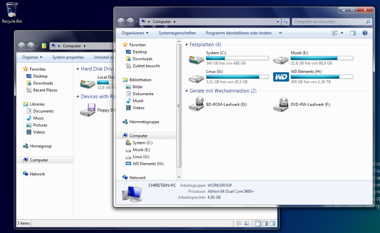Click the Back navigation button
The image size is (380, 233).
tap(121, 21)
